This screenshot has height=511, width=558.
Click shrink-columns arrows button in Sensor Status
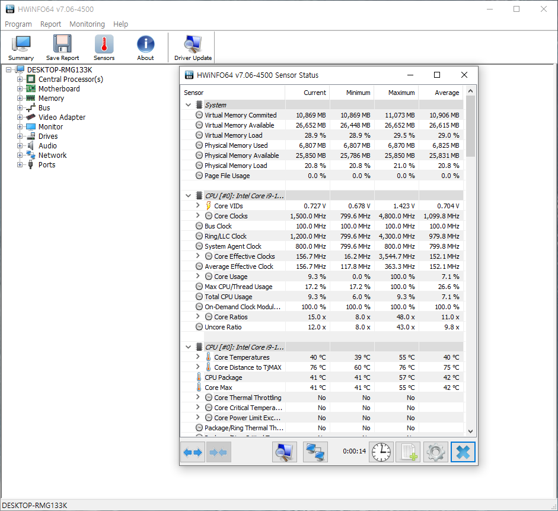click(x=218, y=452)
